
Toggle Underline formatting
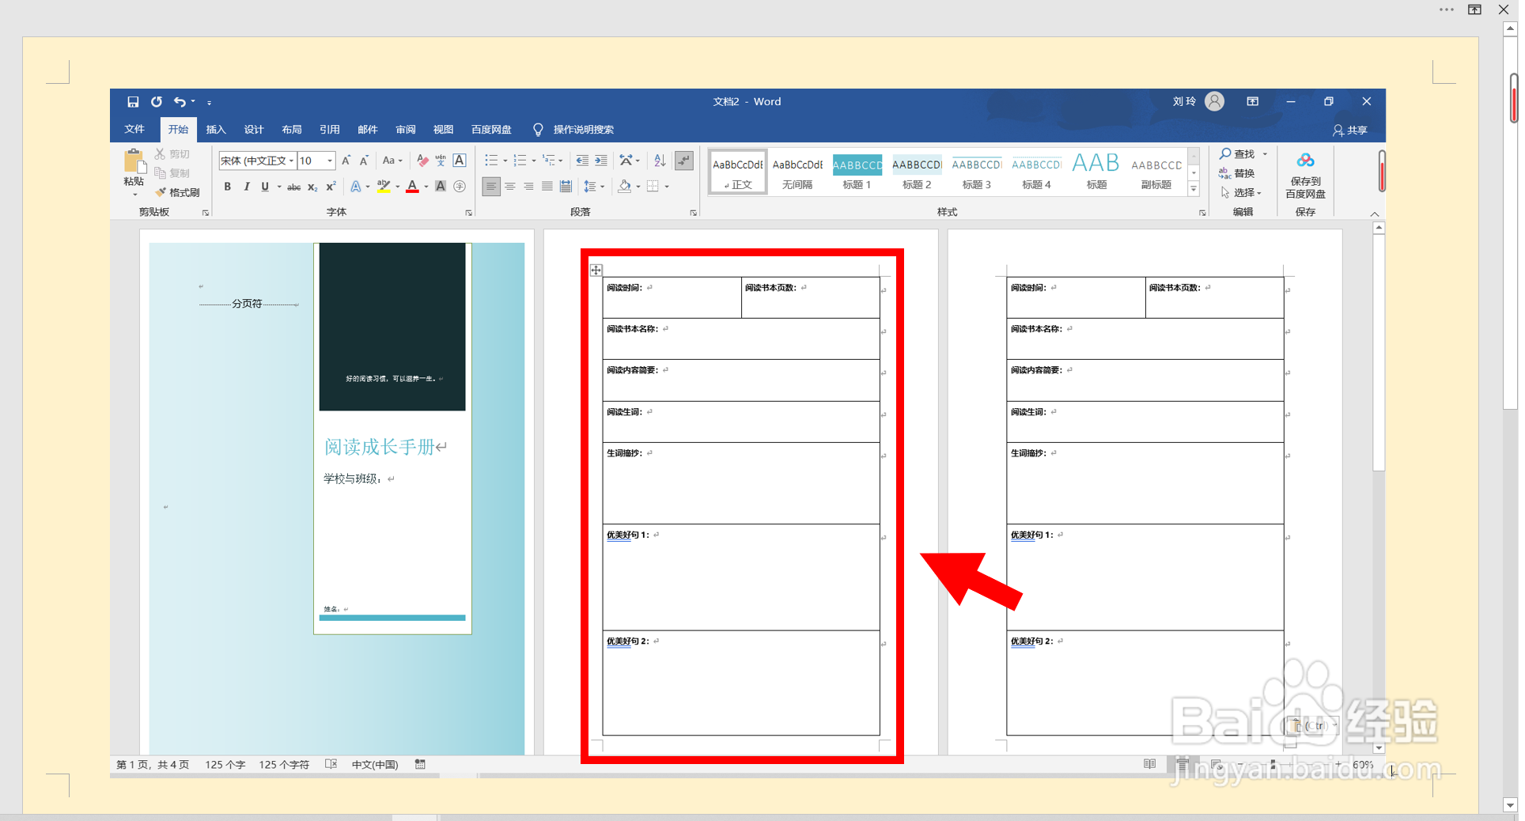(x=265, y=187)
